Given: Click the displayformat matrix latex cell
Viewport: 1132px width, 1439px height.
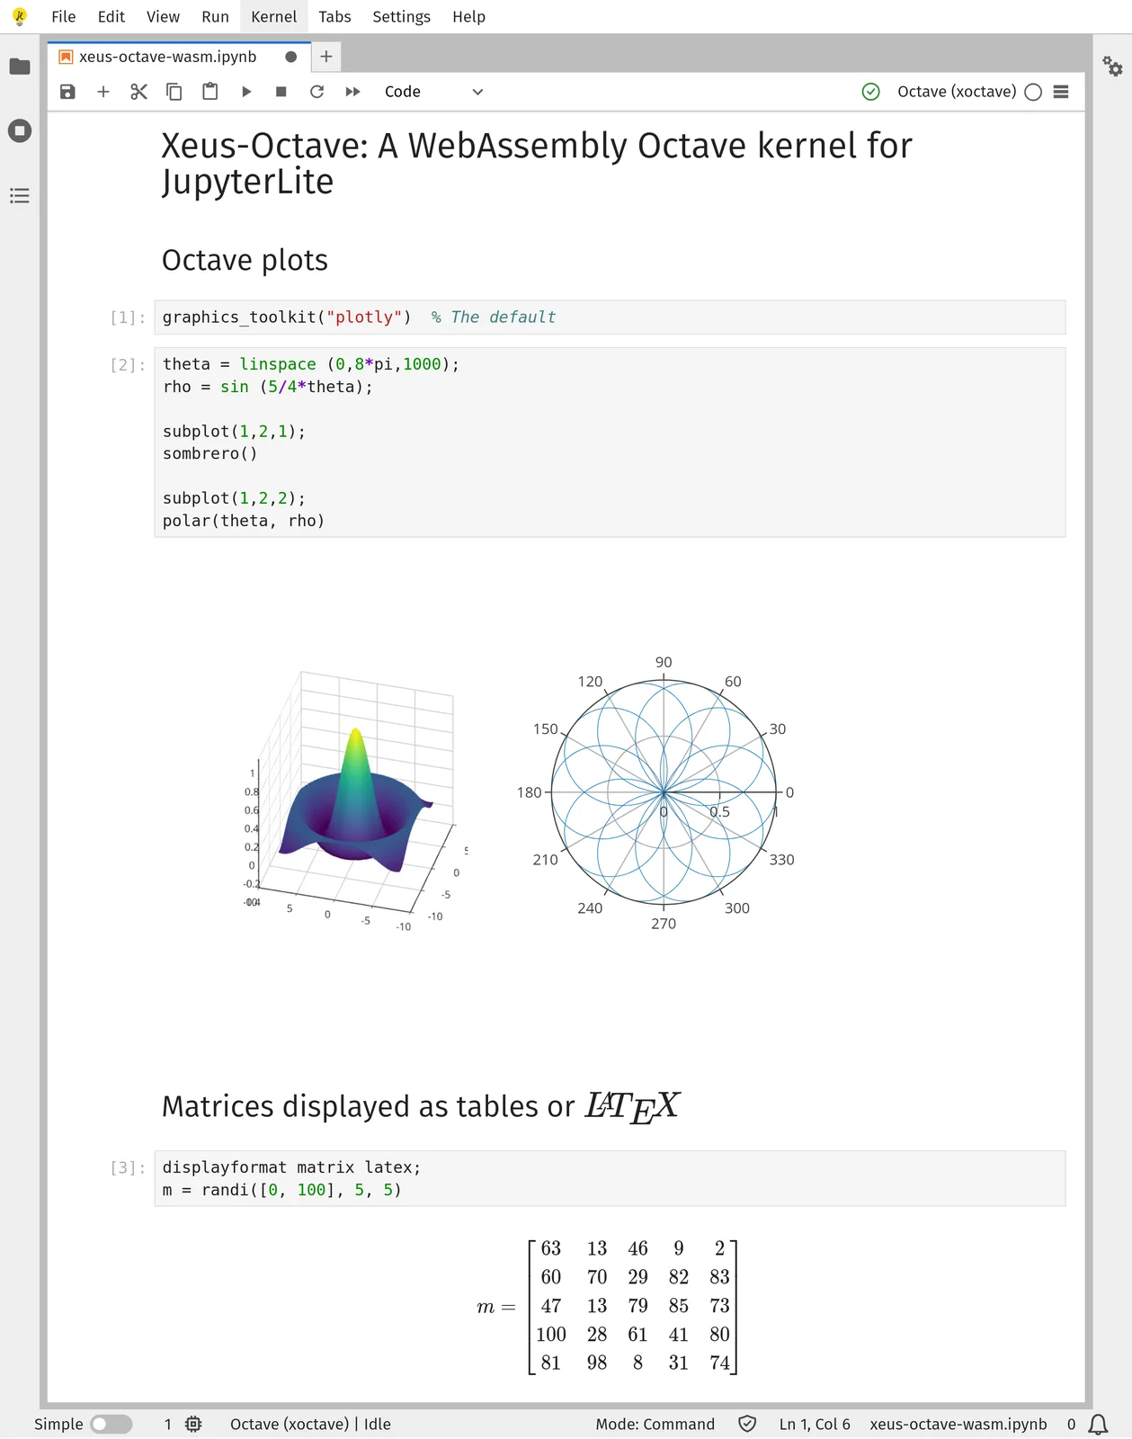Looking at the screenshot, I should (x=610, y=1178).
